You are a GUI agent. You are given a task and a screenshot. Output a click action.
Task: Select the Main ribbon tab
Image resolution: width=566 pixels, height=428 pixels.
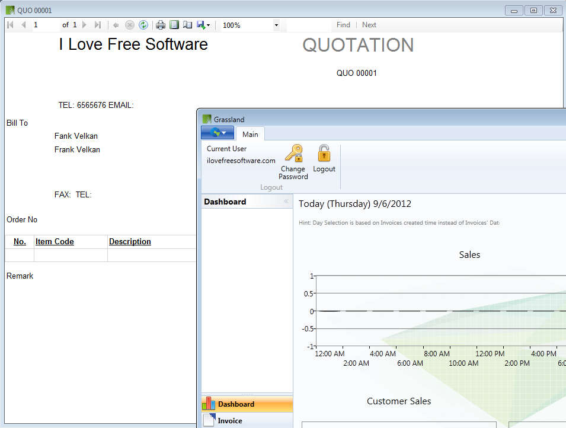tap(250, 135)
